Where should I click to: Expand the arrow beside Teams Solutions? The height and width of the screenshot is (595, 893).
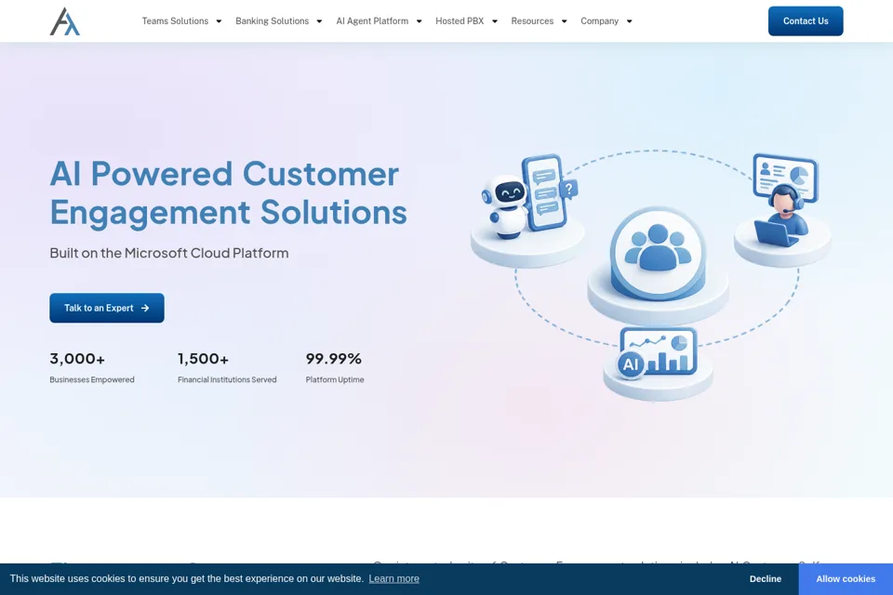point(219,21)
